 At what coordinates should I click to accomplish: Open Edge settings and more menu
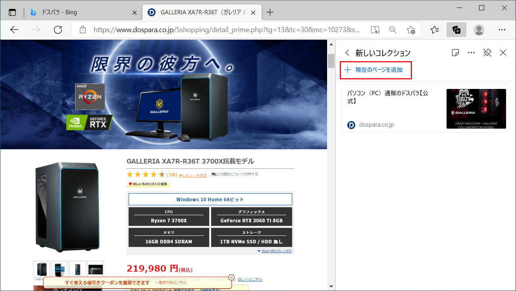[502, 30]
